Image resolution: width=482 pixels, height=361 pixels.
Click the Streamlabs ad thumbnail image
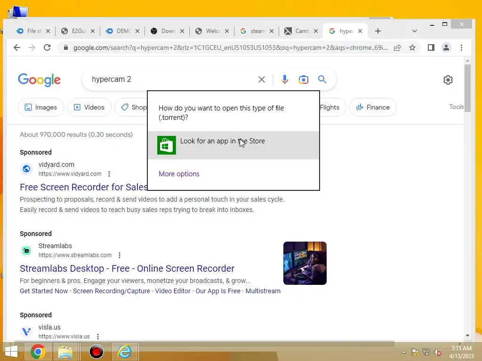(305, 263)
